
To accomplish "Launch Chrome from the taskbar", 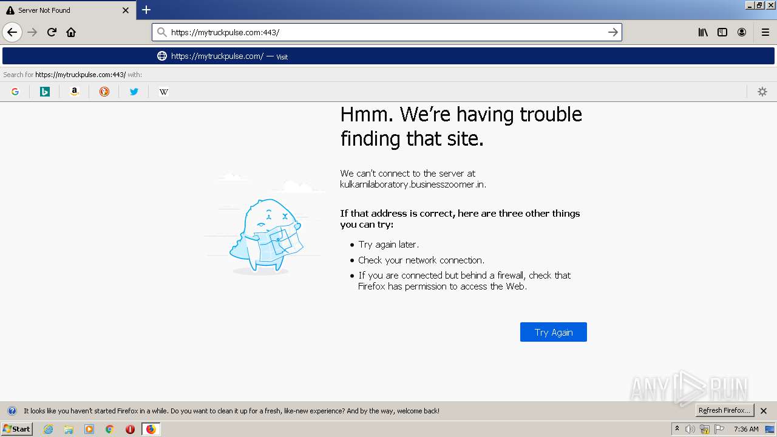I will pyautogui.click(x=110, y=429).
